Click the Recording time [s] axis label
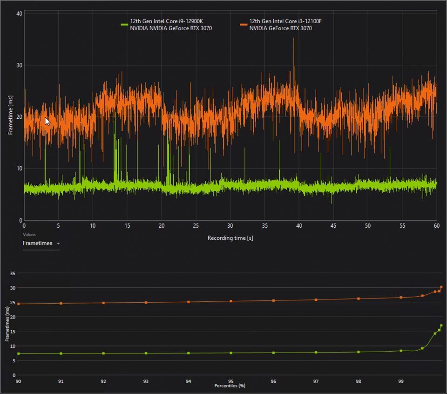Viewport: 447px width, 394px height. 230,238
